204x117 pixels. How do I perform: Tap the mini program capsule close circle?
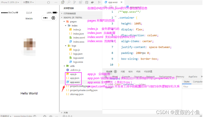[53, 18]
